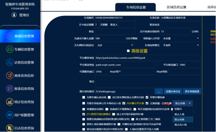
Task: Focus Mqtt用户 input field
Action: [138, 72]
